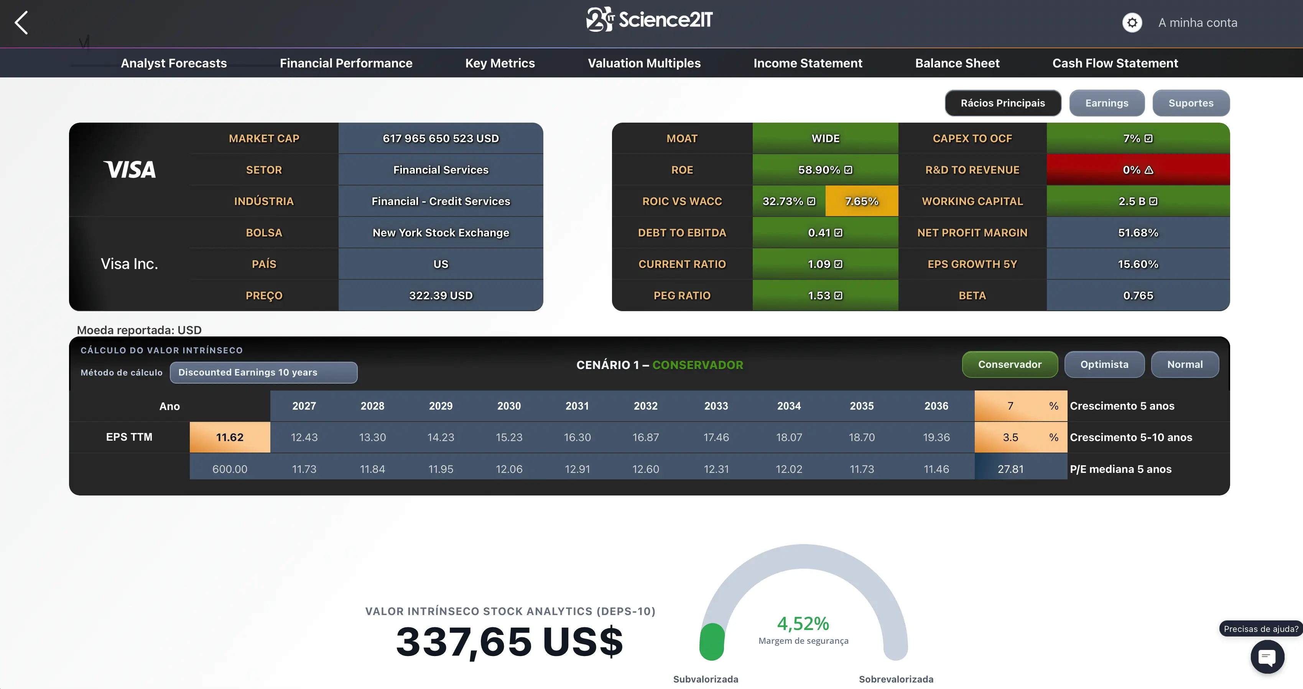Open the Key Metrics tab
The image size is (1303, 689).
500,63
